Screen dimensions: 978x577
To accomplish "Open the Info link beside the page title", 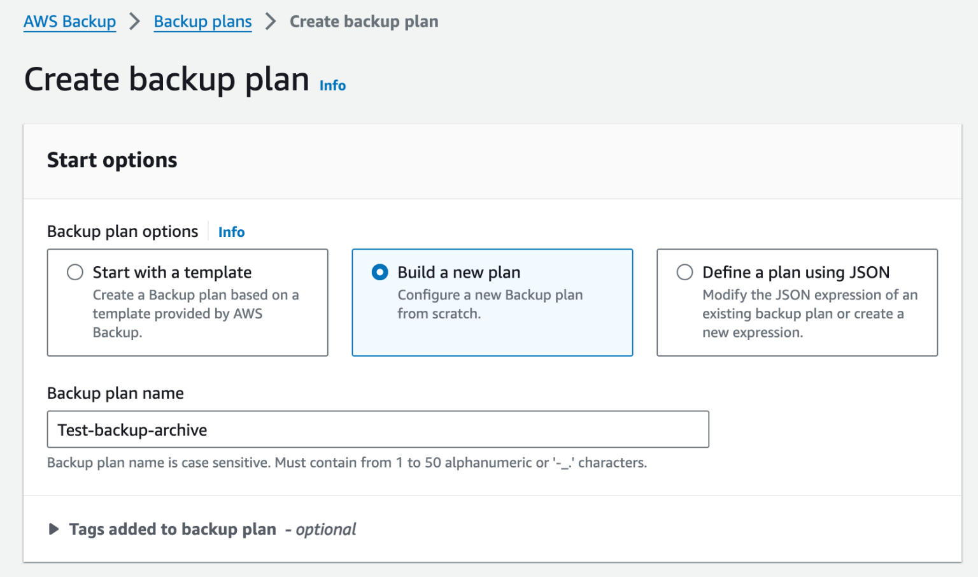I will [332, 85].
